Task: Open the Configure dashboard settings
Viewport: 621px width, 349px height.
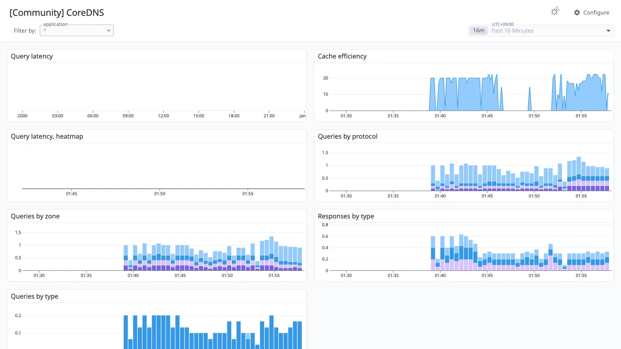Action: (x=592, y=13)
